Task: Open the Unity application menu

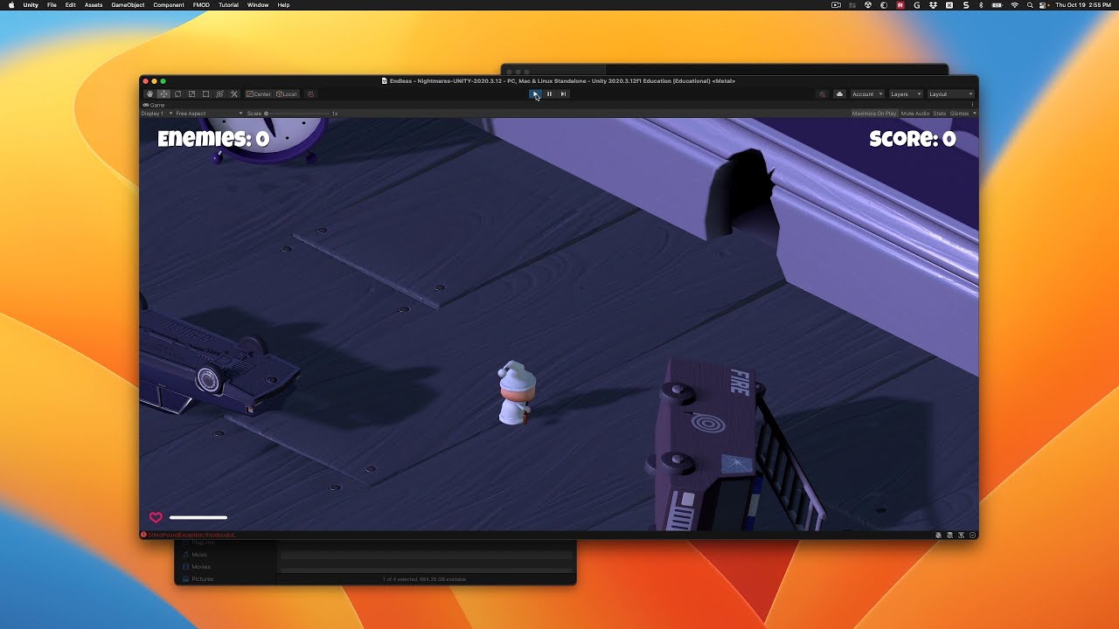Action: [x=31, y=5]
